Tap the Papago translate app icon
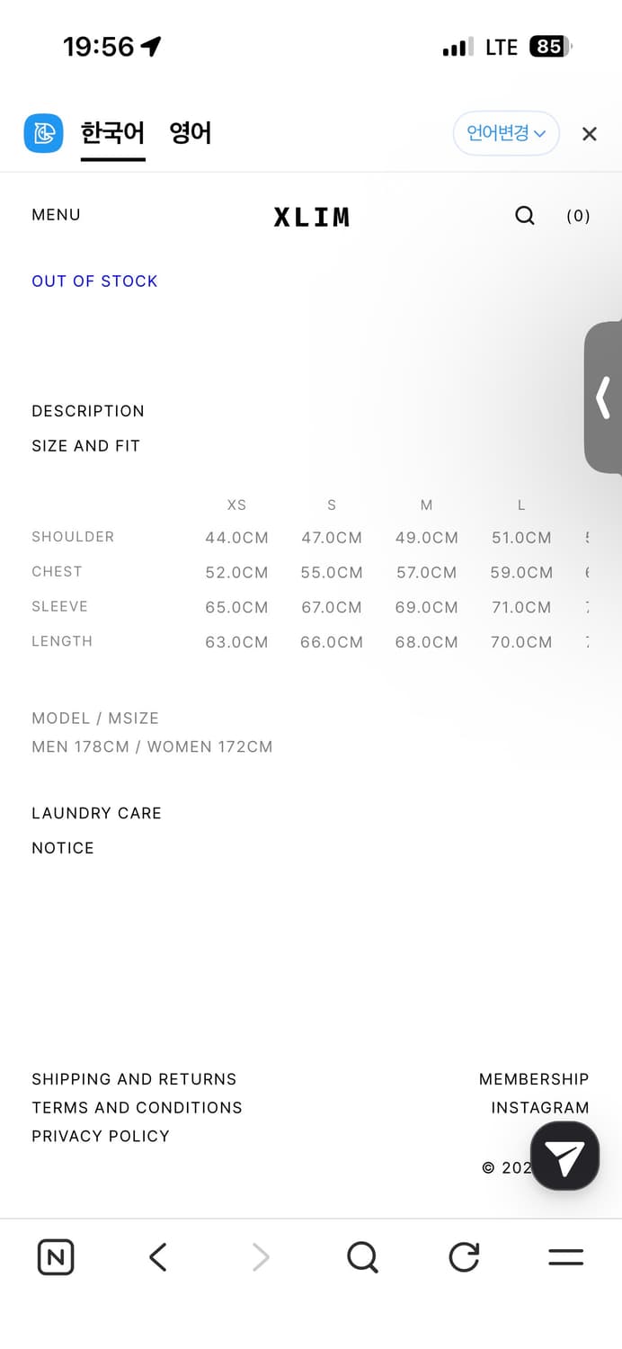The image size is (622, 1349). click(43, 134)
